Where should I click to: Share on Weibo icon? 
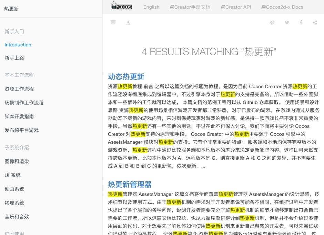[272, 22]
